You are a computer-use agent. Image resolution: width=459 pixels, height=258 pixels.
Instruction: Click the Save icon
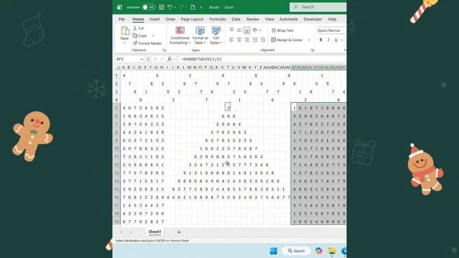161,7
